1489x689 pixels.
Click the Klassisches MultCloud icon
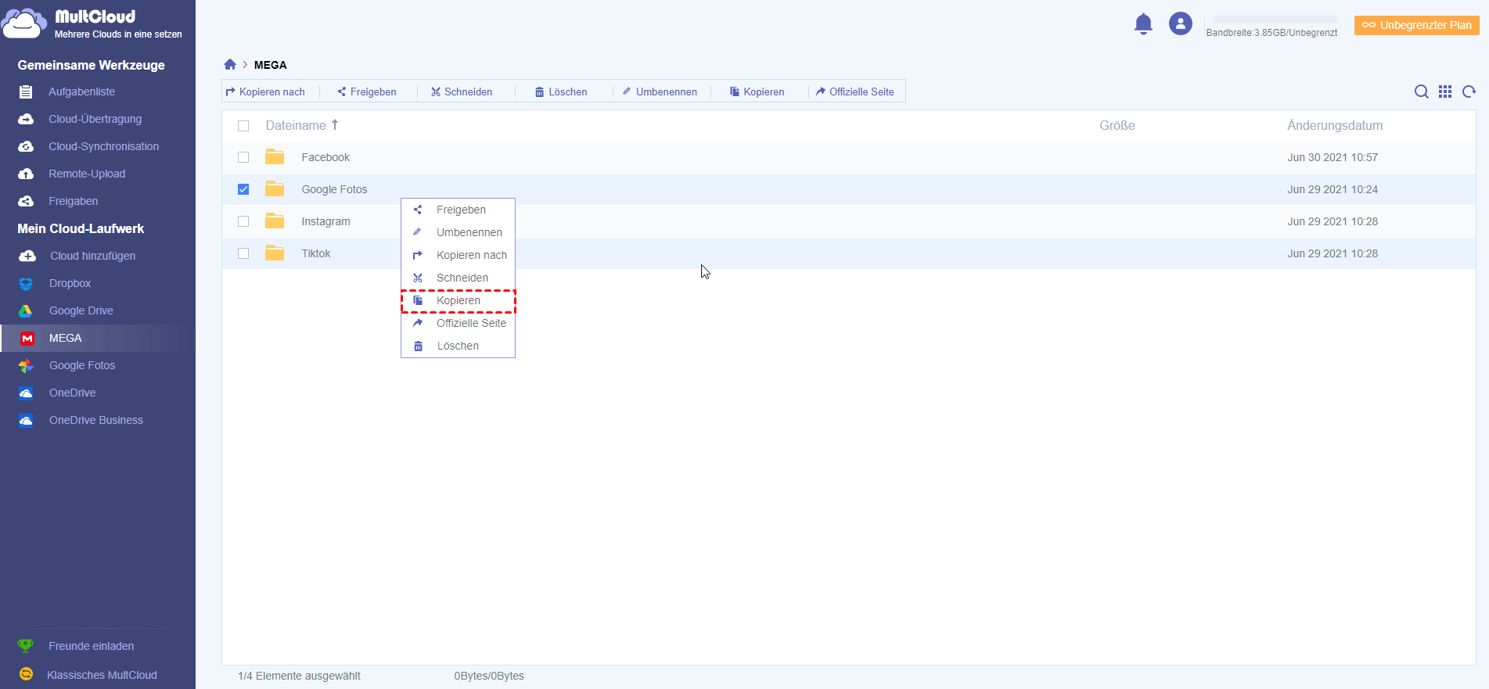pyautogui.click(x=26, y=674)
